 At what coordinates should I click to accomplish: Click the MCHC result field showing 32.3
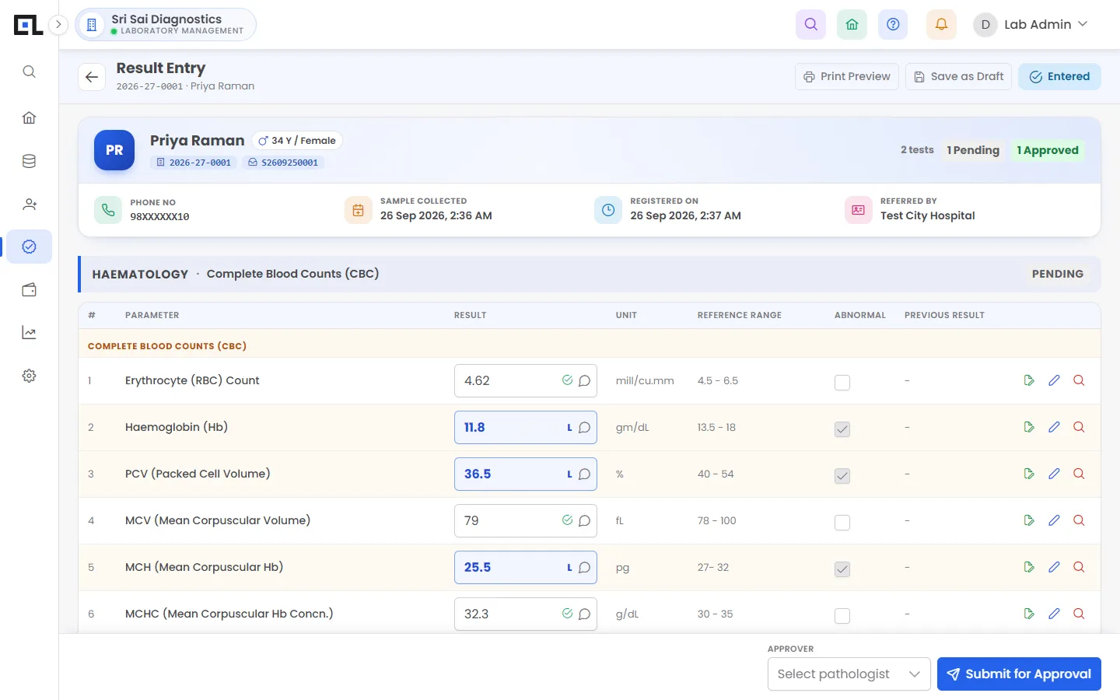click(526, 614)
